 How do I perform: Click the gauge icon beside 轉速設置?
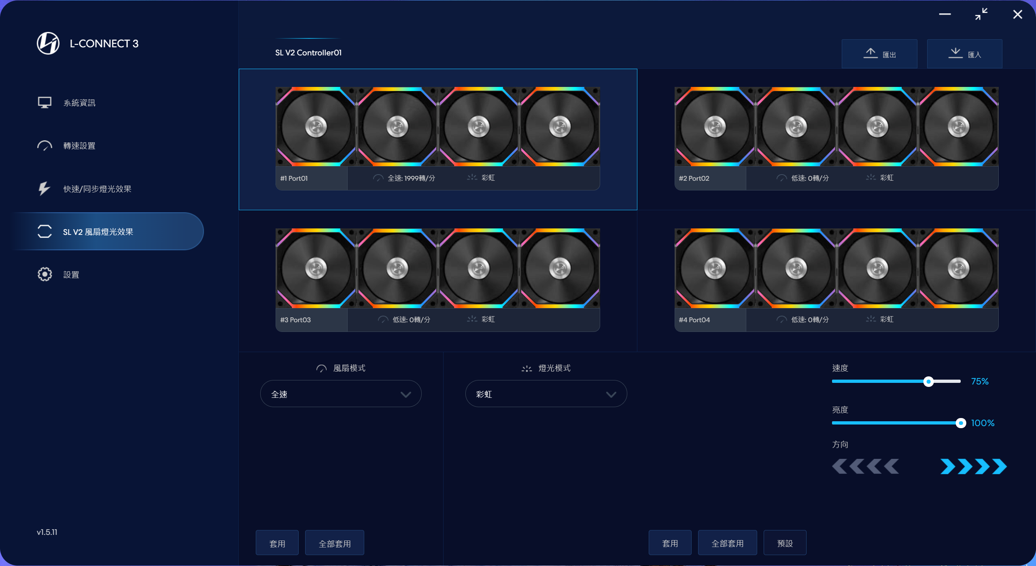[45, 146]
